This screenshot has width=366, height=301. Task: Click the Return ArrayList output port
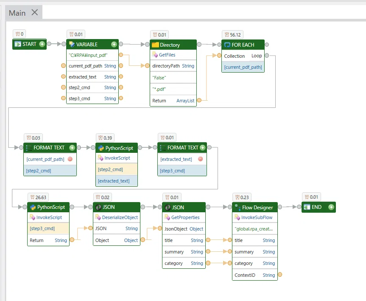199,101
